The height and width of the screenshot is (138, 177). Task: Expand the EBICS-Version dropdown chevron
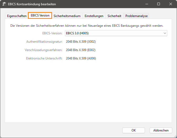165,33
